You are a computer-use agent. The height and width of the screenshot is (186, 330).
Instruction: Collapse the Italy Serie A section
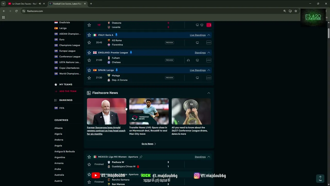[x=209, y=35]
